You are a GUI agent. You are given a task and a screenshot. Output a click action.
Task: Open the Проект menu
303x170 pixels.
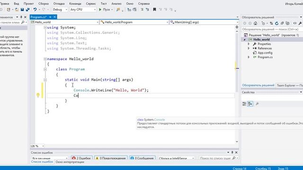point(28,3)
